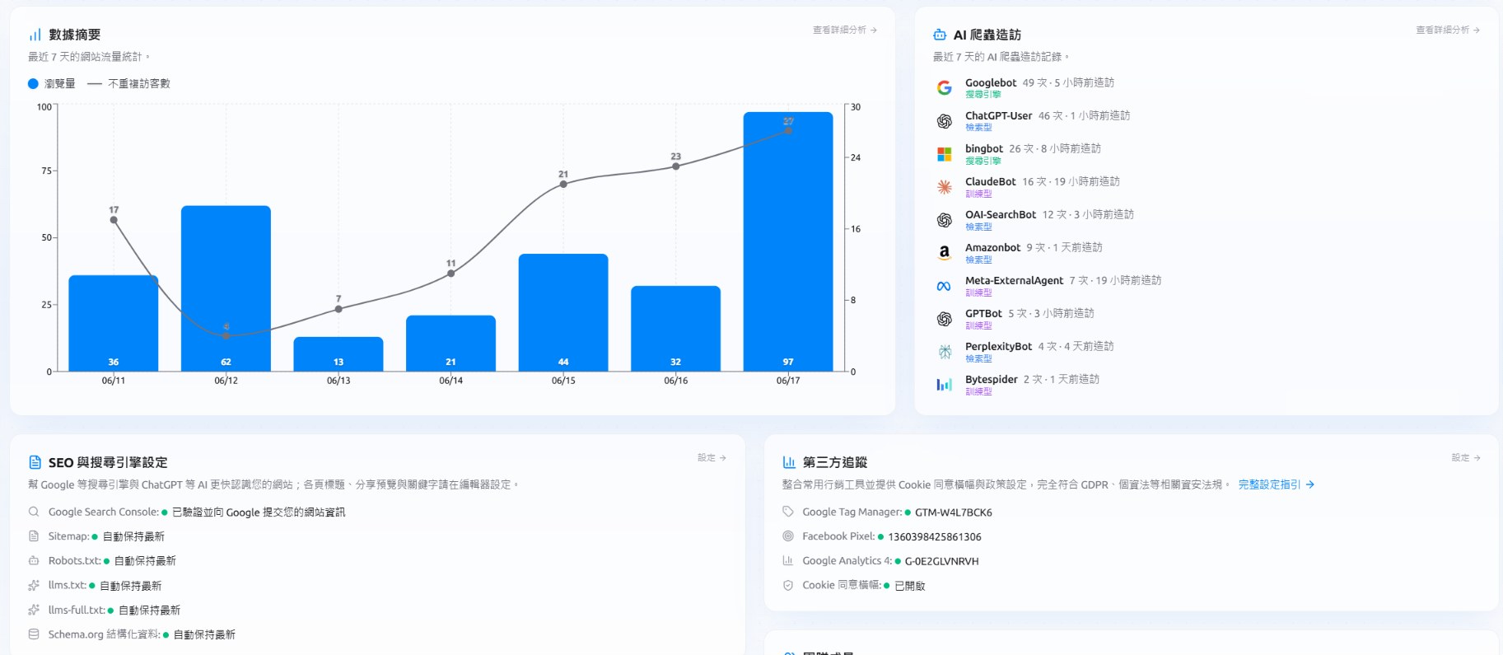Viewport: 1503px width, 655px height.
Task: Click the Facebook Pixel ID 1360398425861306
Action: click(x=935, y=537)
